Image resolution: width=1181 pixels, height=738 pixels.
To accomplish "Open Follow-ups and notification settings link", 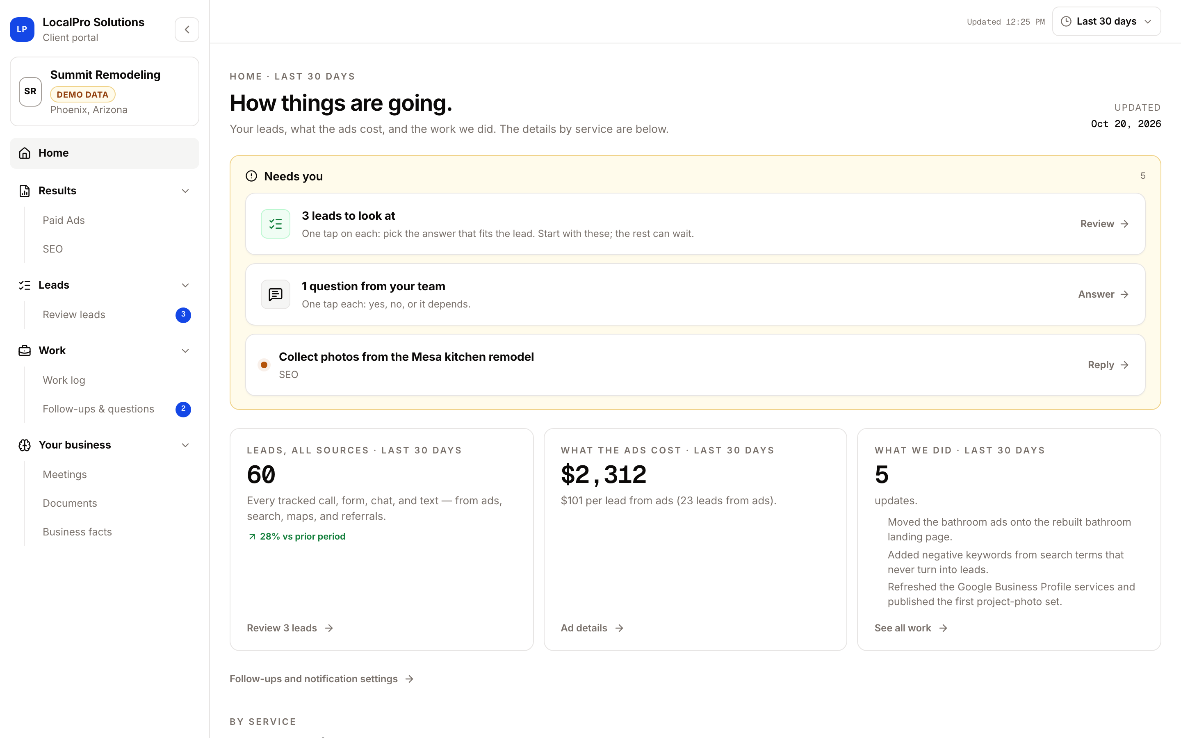I will [321, 679].
